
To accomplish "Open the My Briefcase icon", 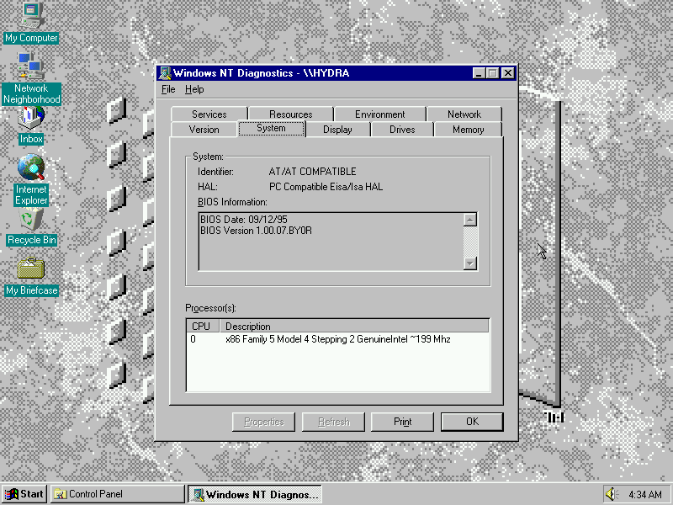I will coord(31,270).
